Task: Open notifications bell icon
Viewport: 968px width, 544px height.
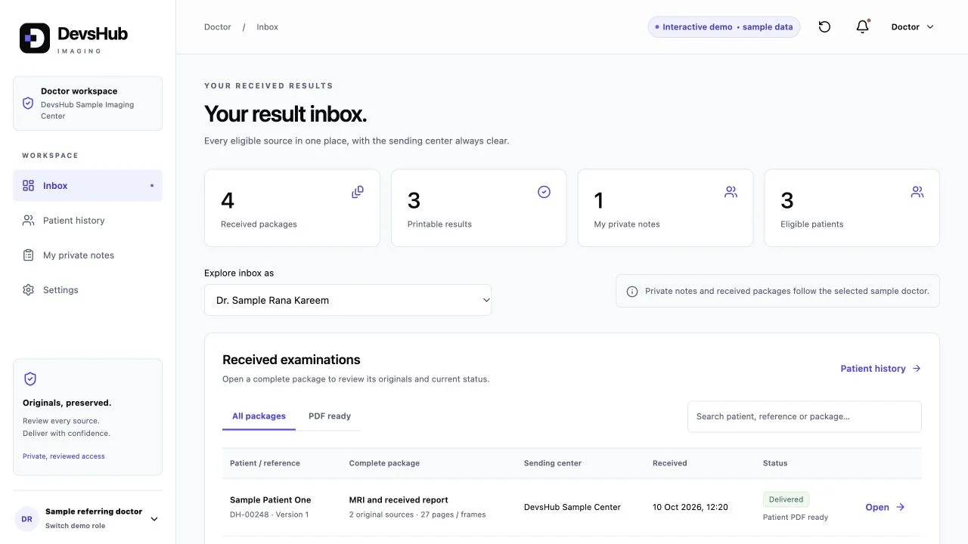Action: click(862, 26)
